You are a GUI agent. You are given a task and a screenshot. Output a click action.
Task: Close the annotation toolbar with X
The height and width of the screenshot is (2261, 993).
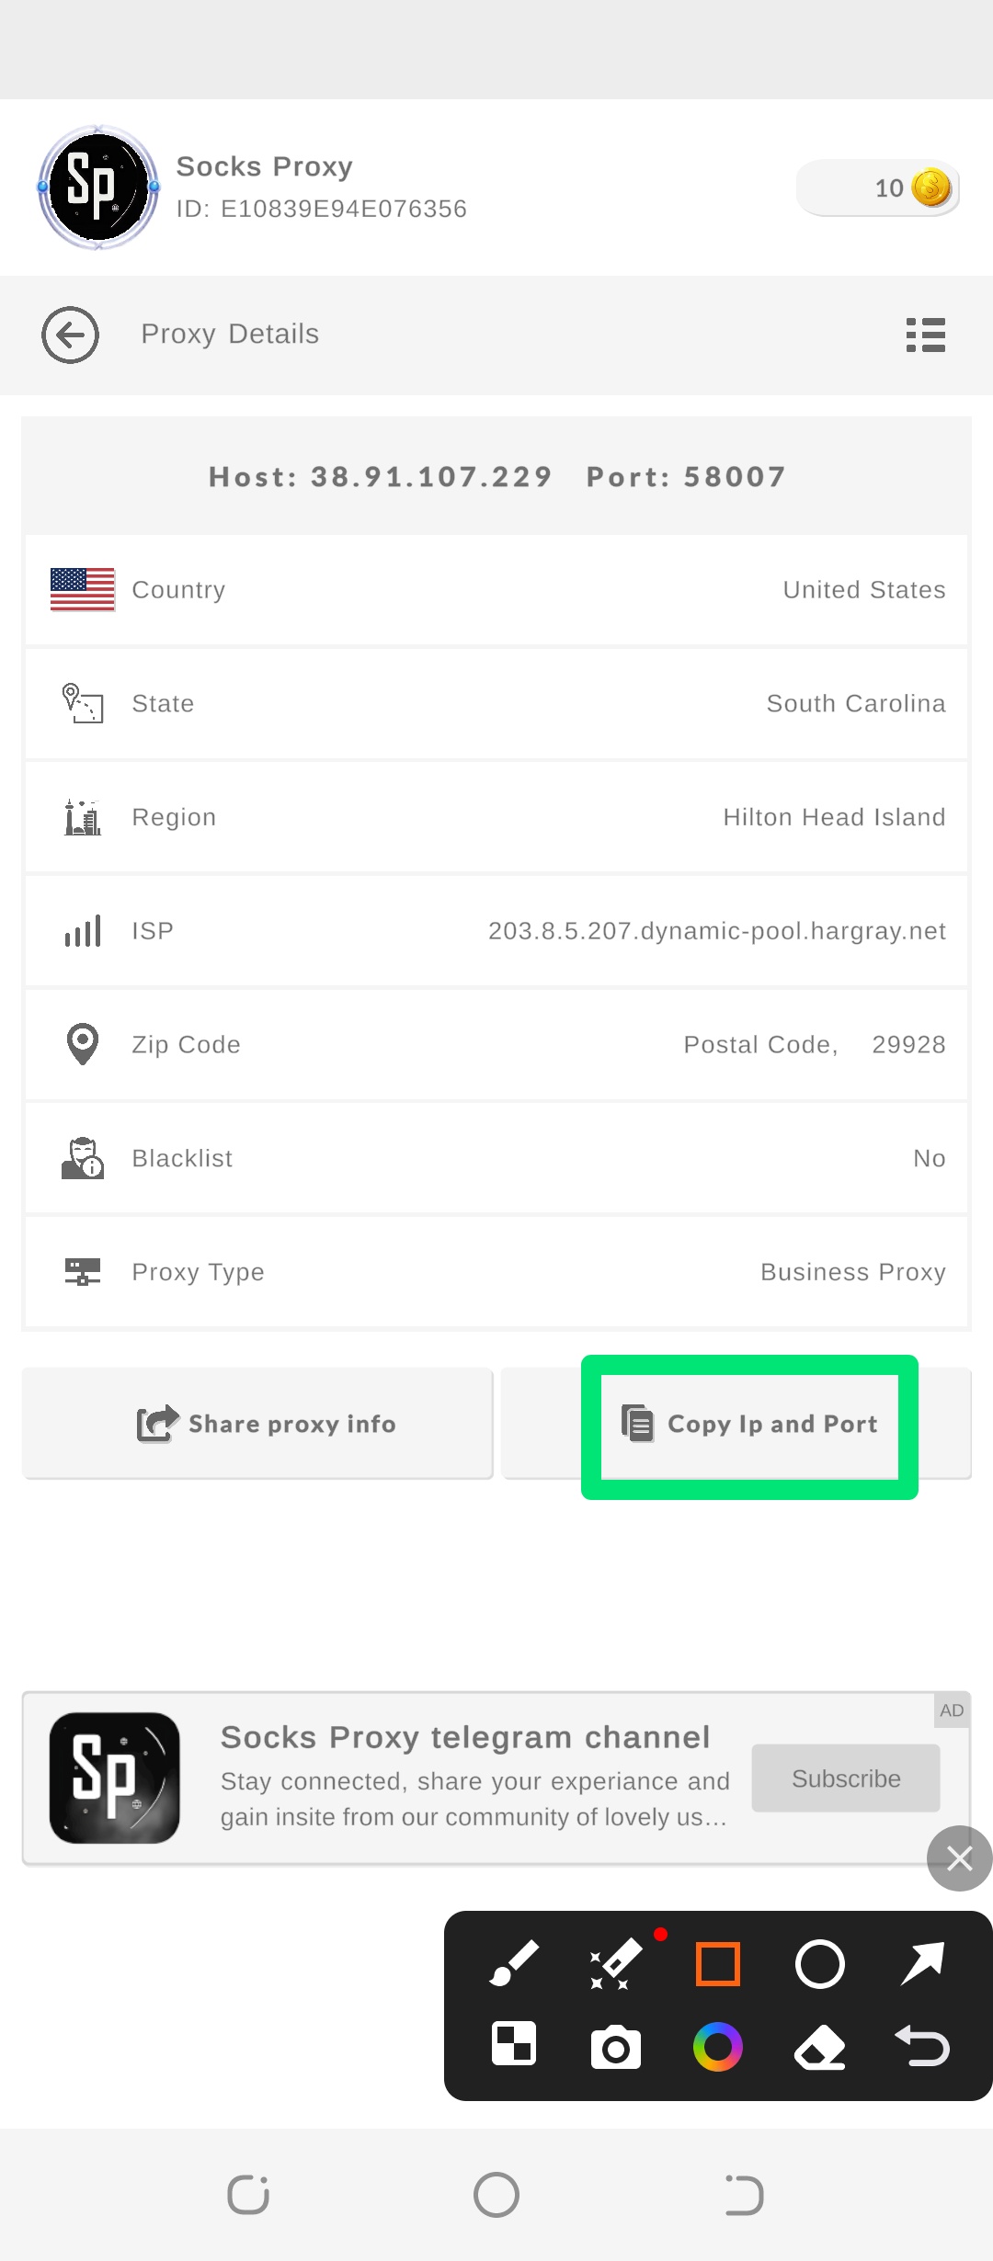[x=959, y=1858]
